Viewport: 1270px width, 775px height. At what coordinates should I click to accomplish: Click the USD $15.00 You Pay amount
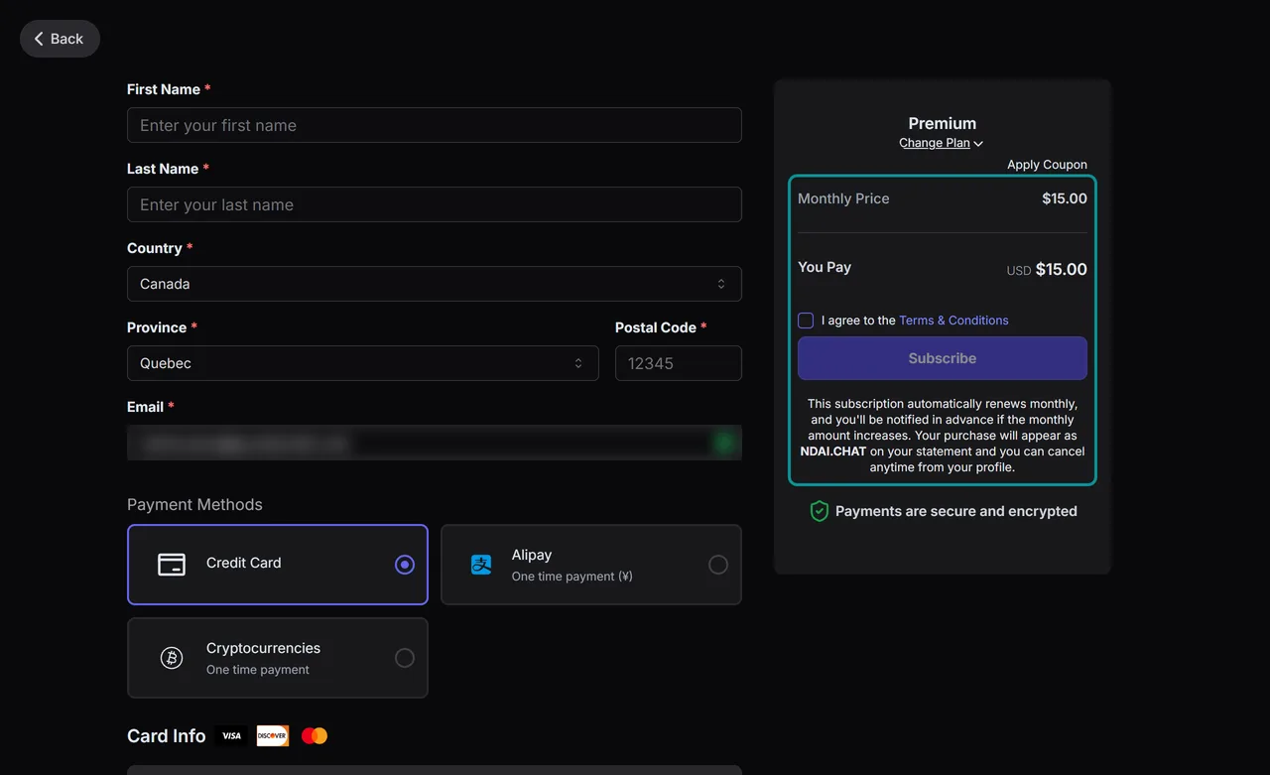[x=1047, y=269]
